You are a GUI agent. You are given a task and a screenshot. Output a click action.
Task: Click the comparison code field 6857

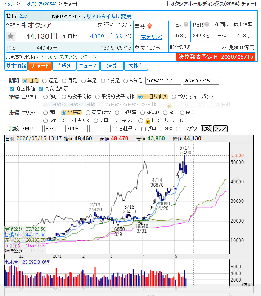click(x=32, y=129)
